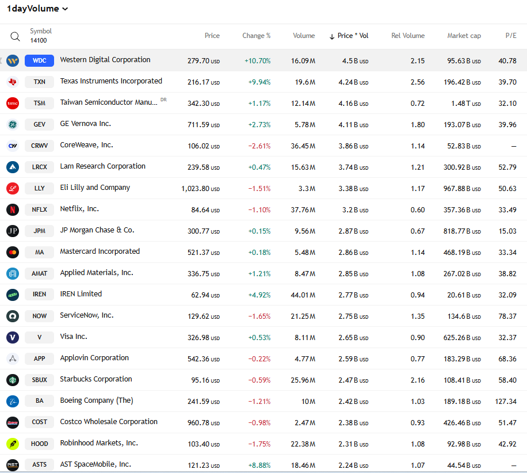
Task: Click the ServiceNow logo icon
Action: [13, 316]
